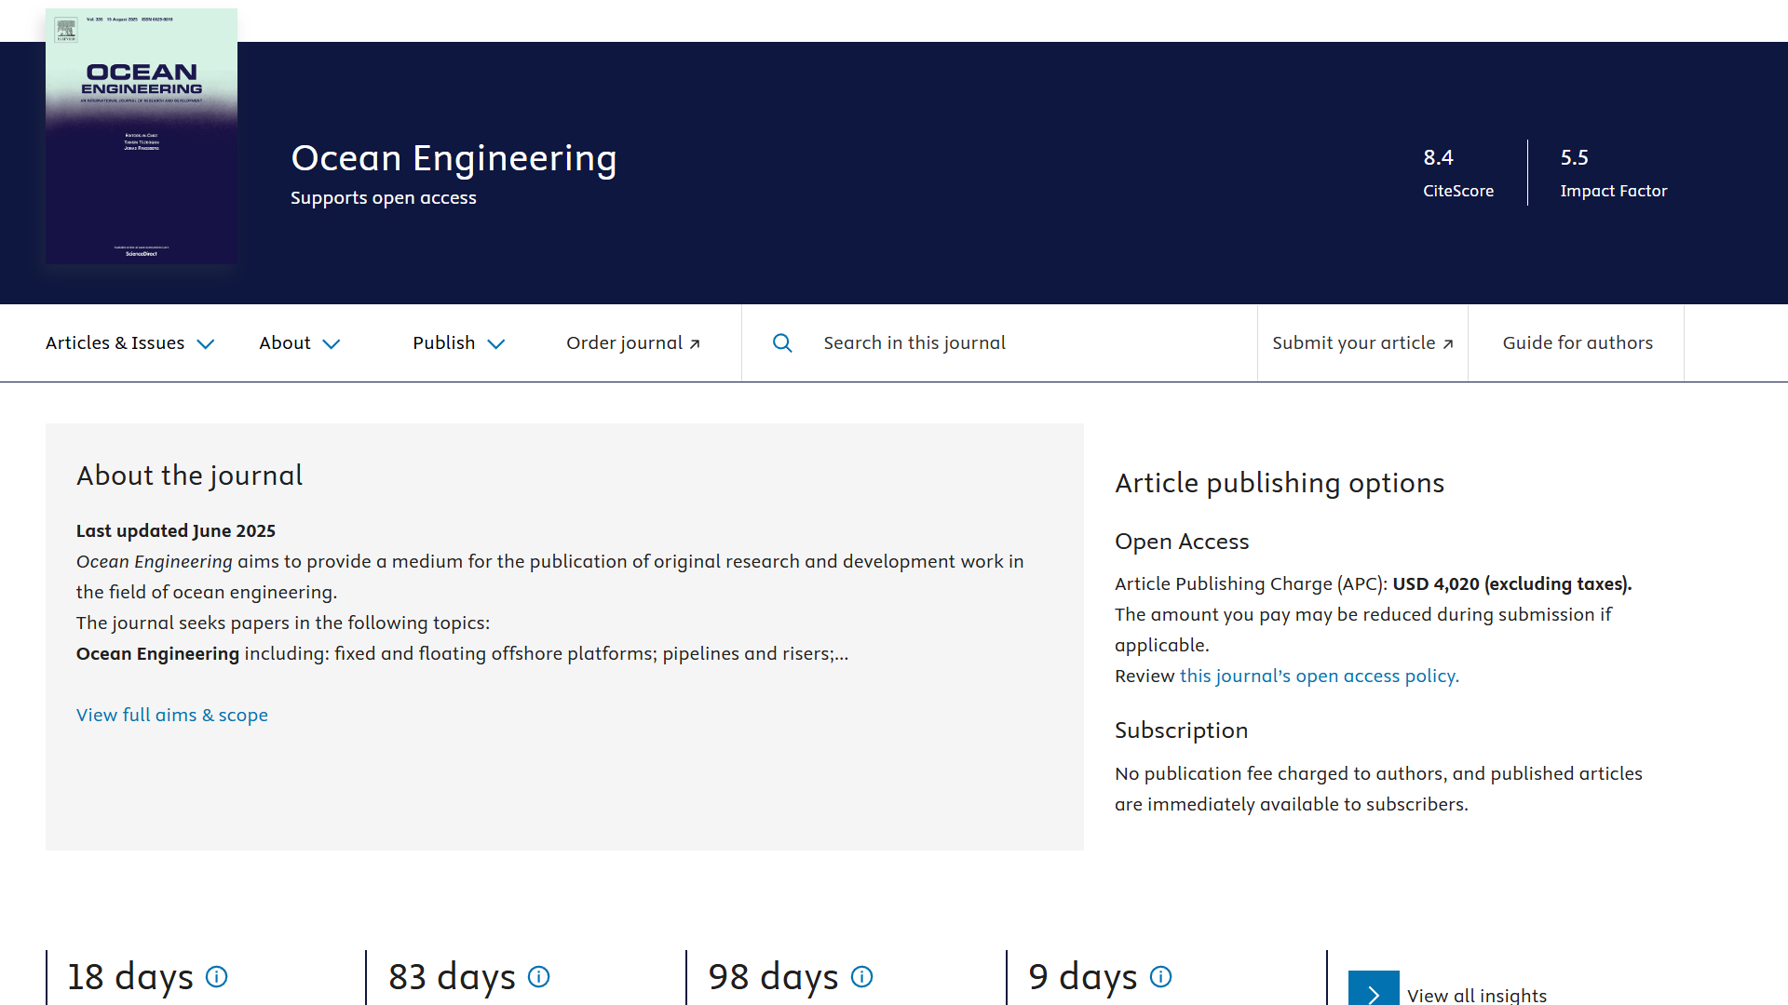Open the Order journal menu item
The width and height of the screenshot is (1788, 1005).
pyautogui.click(x=624, y=343)
